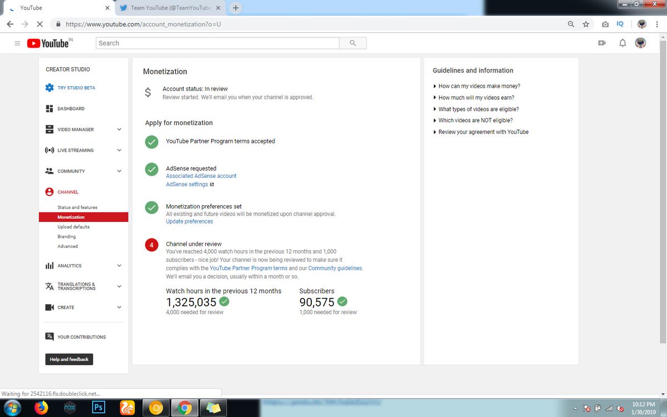Open Branding under Channel
This screenshot has height=417, width=667.
pyautogui.click(x=67, y=237)
